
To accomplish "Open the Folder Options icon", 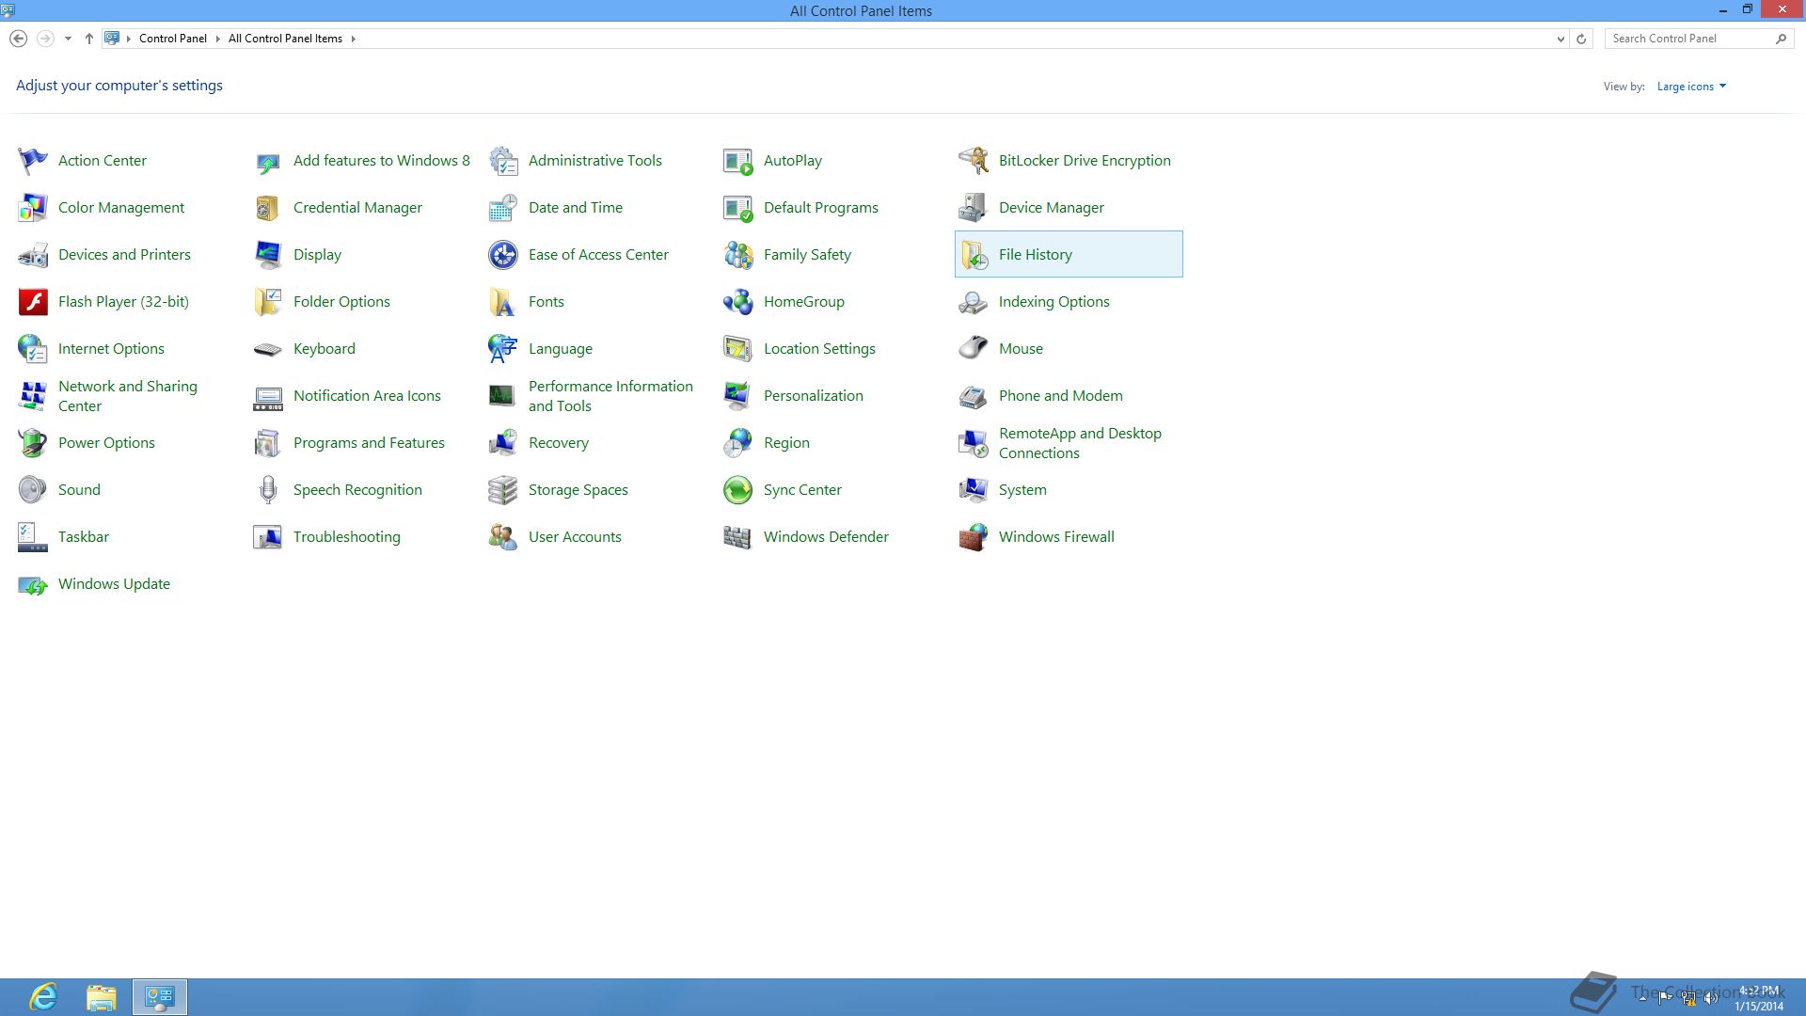I will coord(268,302).
